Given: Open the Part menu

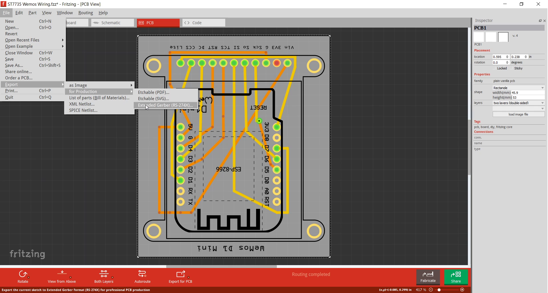Looking at the screenshot, I should tap(33, 13).
